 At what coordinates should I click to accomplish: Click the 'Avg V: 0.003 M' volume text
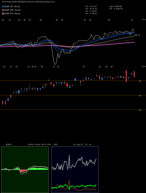pyautogui.click(x=116, y=6)
